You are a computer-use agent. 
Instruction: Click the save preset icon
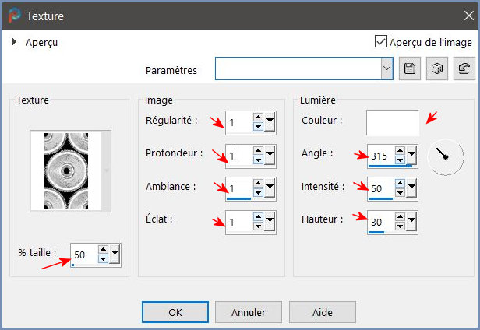pyautogui.click(x=410, y=69)
